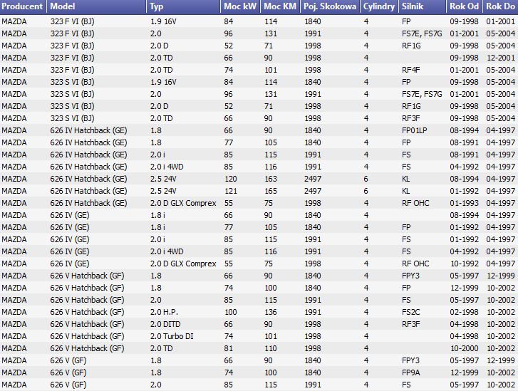Select "2.0 D GLX Comprex" in the 10-1992 row
The height and width of the screenshot is (391, 518).
pos(183,264)
